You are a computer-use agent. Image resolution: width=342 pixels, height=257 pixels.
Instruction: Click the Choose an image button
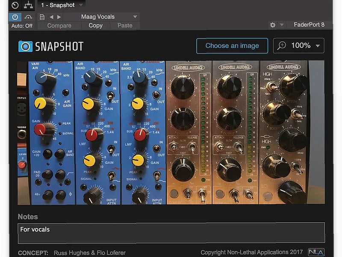(232, 45)
